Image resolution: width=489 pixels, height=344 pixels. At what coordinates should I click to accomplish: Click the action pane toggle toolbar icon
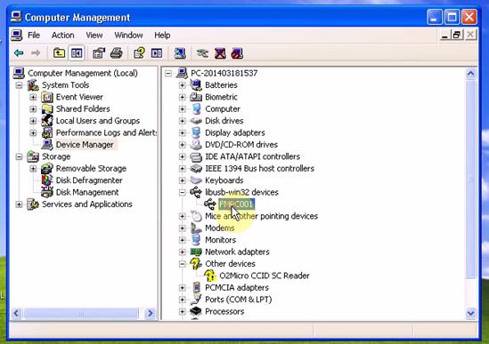pyautogui.click(x=157, y=53)
